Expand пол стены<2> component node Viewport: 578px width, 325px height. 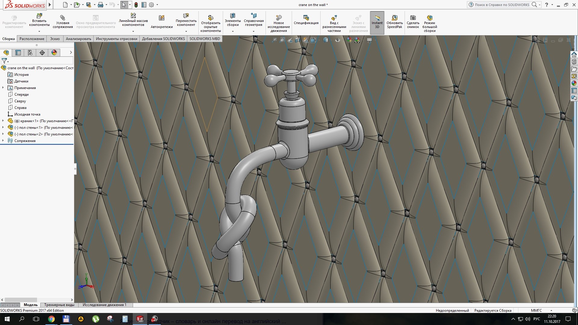tap(3, 134)
